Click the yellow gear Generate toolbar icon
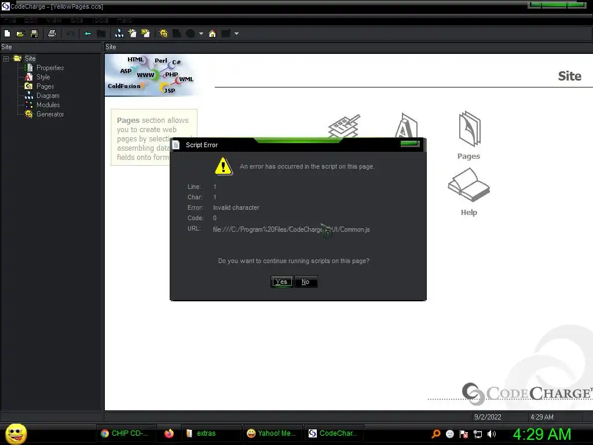593x445 pixels. [x=163, y=34]
